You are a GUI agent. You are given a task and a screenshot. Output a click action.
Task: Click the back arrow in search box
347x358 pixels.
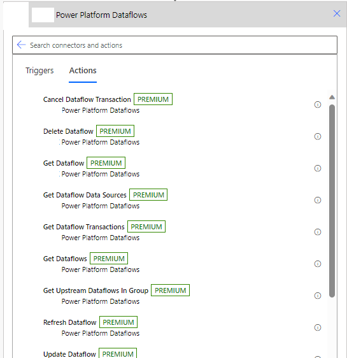click(21, 45)
